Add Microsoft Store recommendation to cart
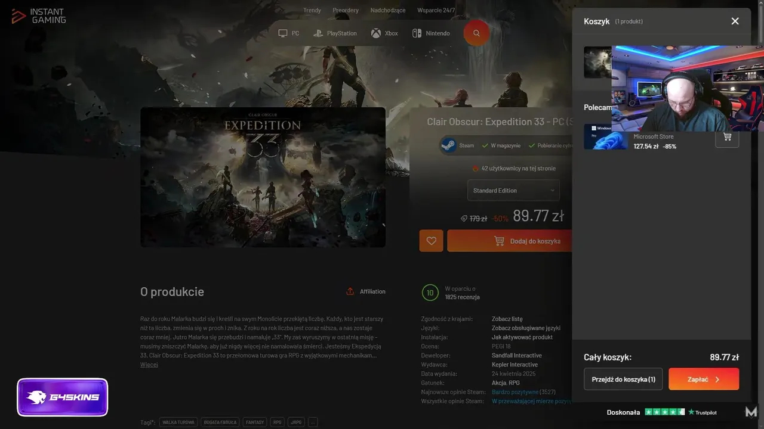 pyautogui.click(x=727, y=136)
